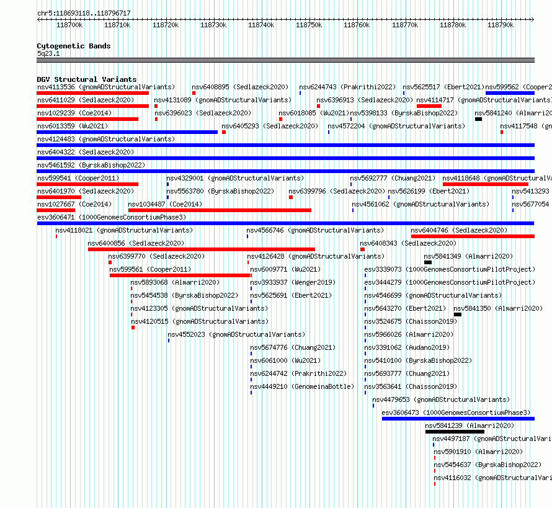Click the 5q23.1 cytogenetic band bar
The height and width of the screenshot is (508, 552).
point(285,60)
